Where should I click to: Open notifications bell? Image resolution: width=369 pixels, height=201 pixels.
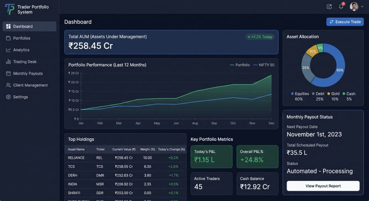pyautogui.click(x=341, y=6)
